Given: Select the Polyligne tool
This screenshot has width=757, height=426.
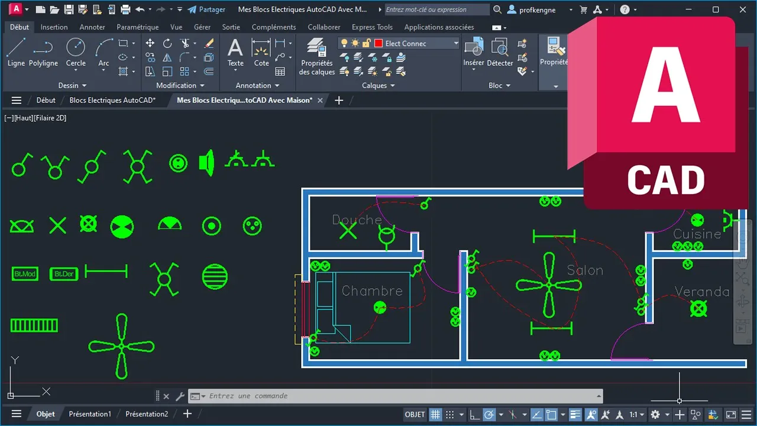Looking at the screenshot, I should 43,52.
